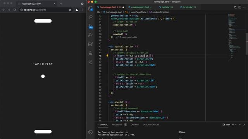Open the Flutter sidebar icon
Image resolution: width=248 pixels, height=139 pixels.
90,62
